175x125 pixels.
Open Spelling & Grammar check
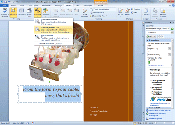click(5, 13)
